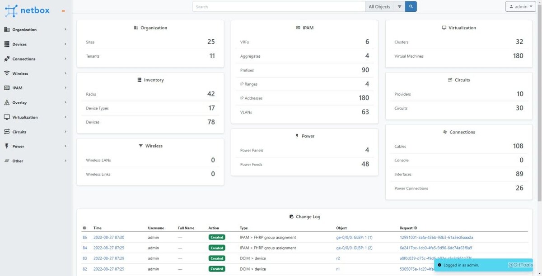Expand the admin user menu
Screen dimensions: 542x276
520,6
